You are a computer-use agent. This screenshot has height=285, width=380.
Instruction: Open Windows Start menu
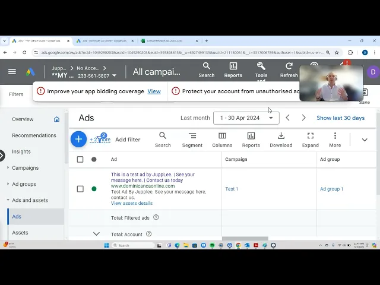pyautogui.click(x=106, y=245)
